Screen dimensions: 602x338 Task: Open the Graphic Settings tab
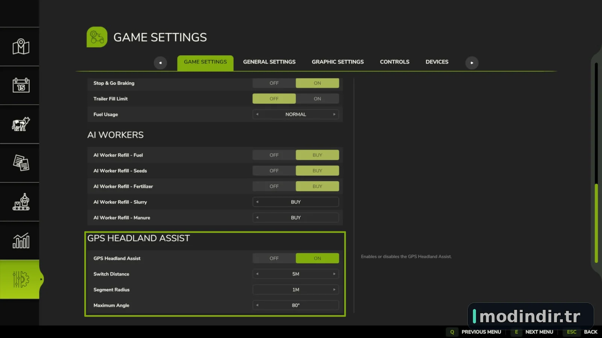pyautogui.click(x=338, y=62)
